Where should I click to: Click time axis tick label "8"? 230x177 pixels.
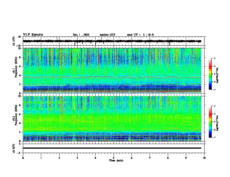(x=168, y=158)
